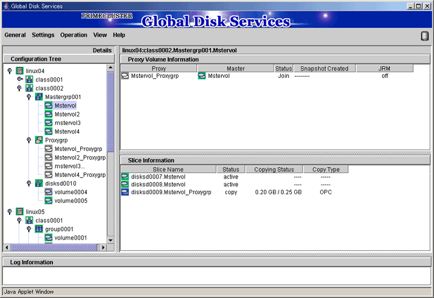This screenshot has width=434, height=298.
Task: Click the Mstervol_Proxygrp icon in the Proxy column
Action: click(125, 76)
